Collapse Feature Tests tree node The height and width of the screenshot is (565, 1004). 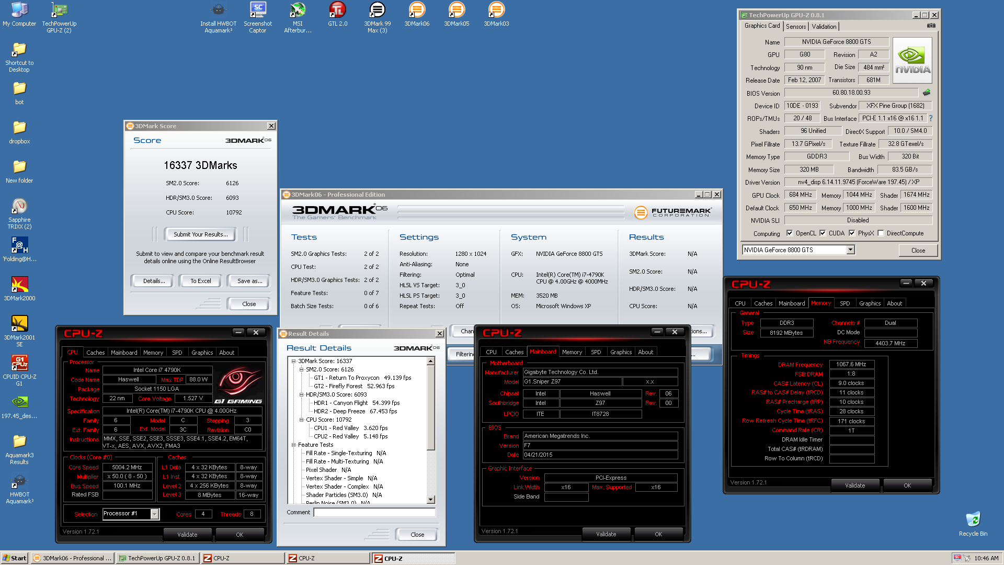tap(293, 445)
